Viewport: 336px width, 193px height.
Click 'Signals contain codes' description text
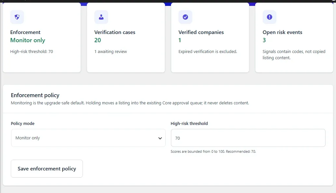(294, 55)
